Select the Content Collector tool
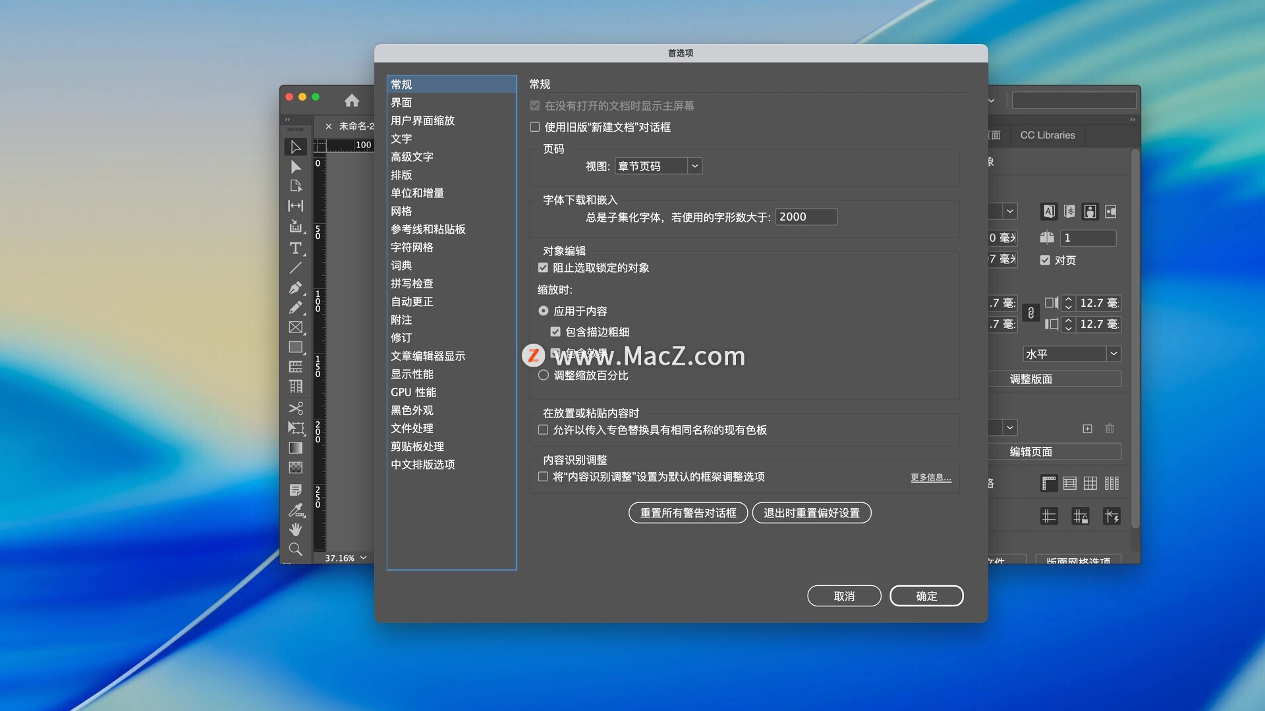The width and height of the screenshot is (1265, 711). coord(296,226)
